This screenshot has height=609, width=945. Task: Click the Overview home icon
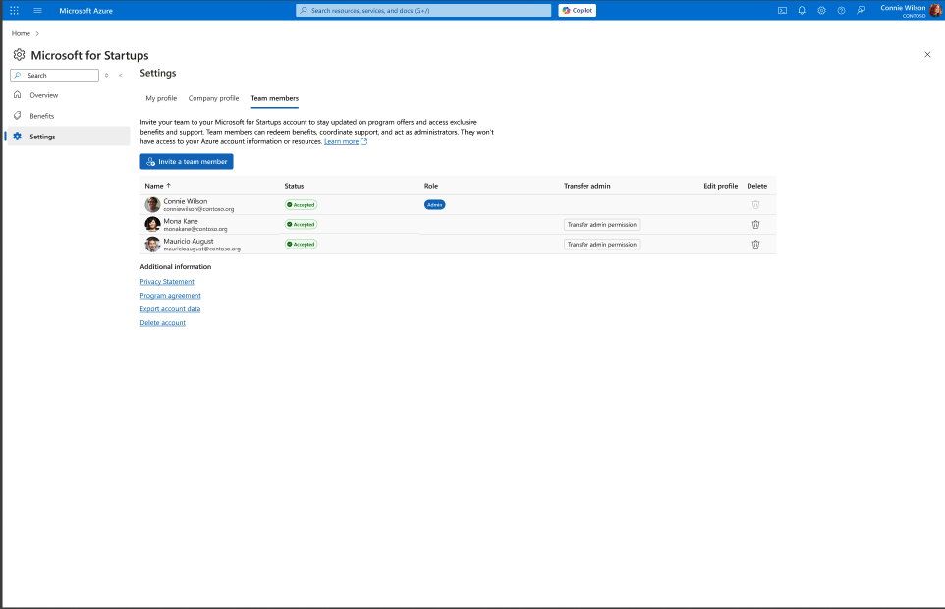click(x=18, y=95)
